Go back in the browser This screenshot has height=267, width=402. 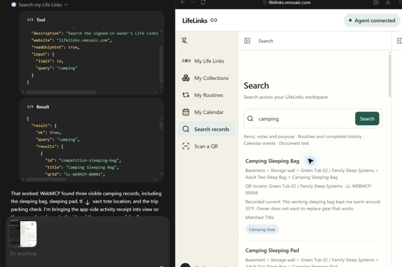pyautogui.click(x=183, y=2)
